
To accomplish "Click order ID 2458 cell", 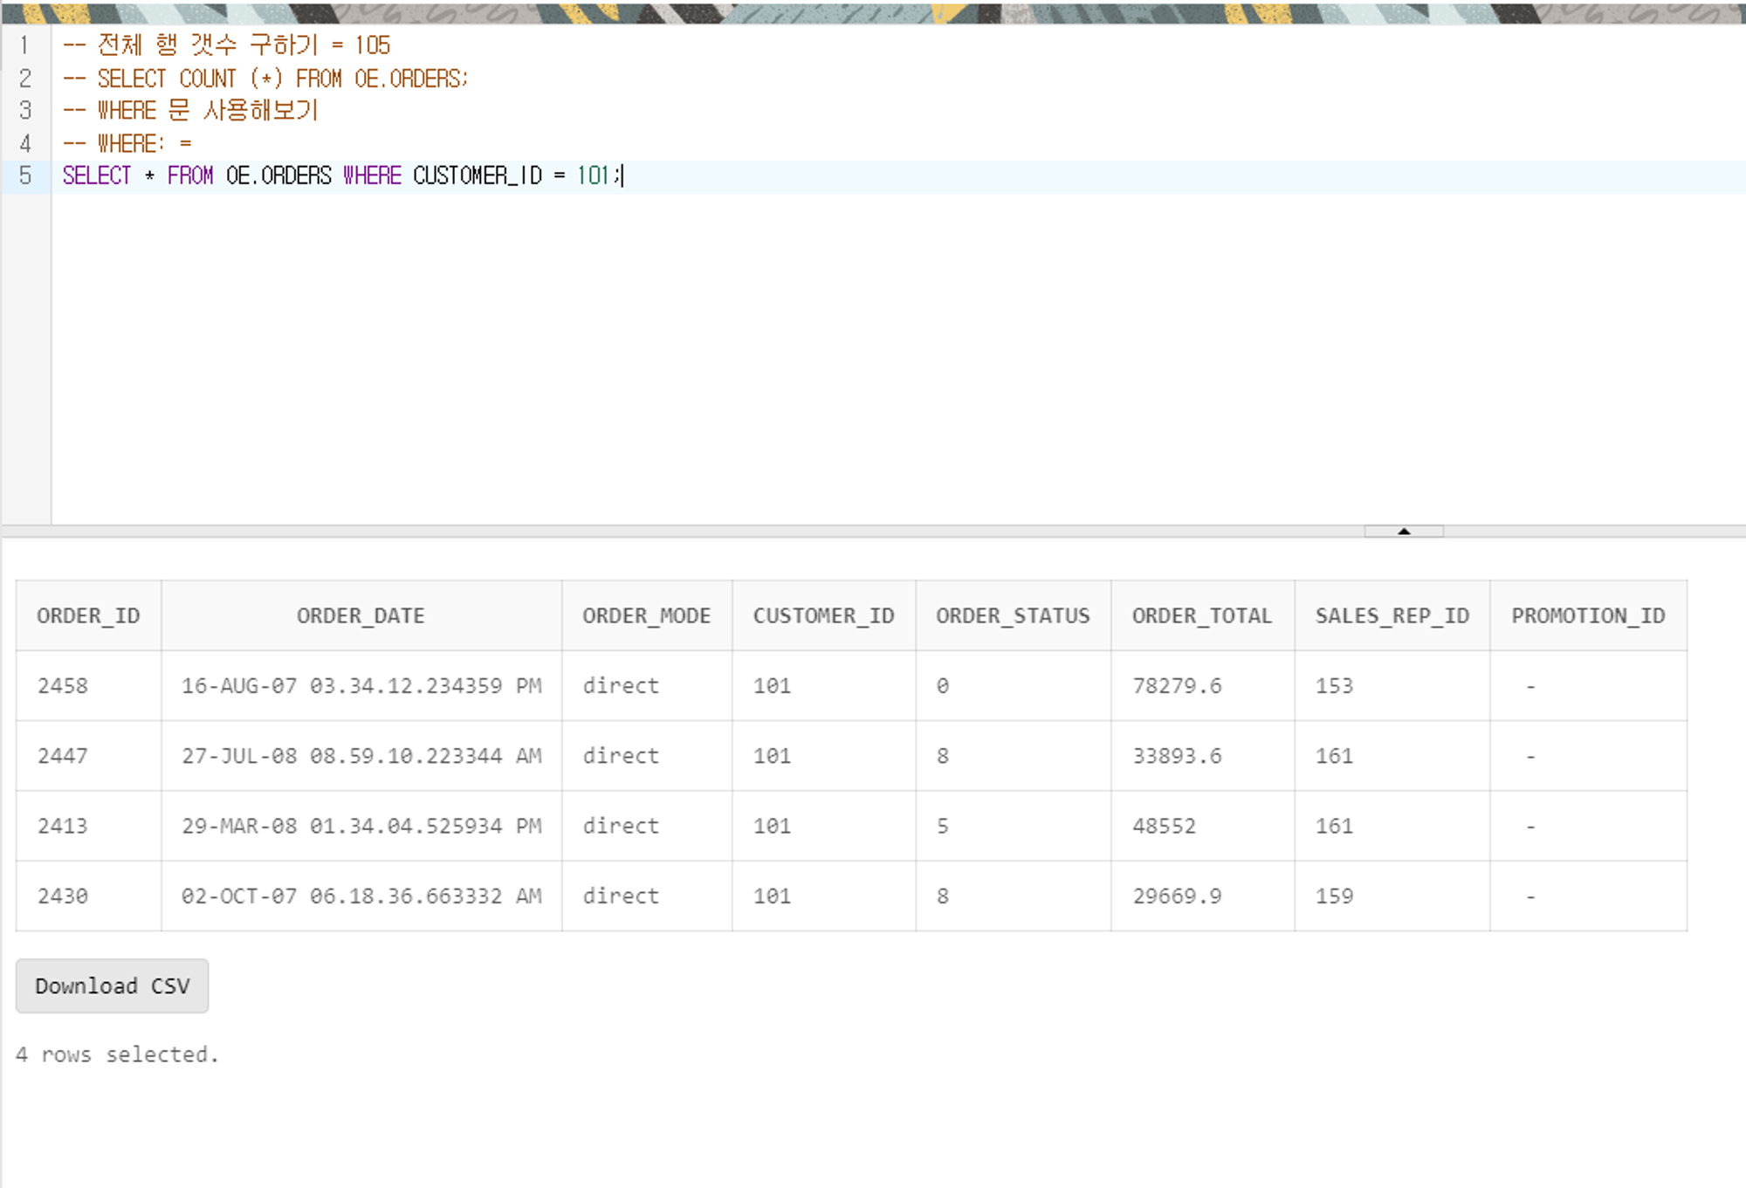I will click(x=63, y=686).
